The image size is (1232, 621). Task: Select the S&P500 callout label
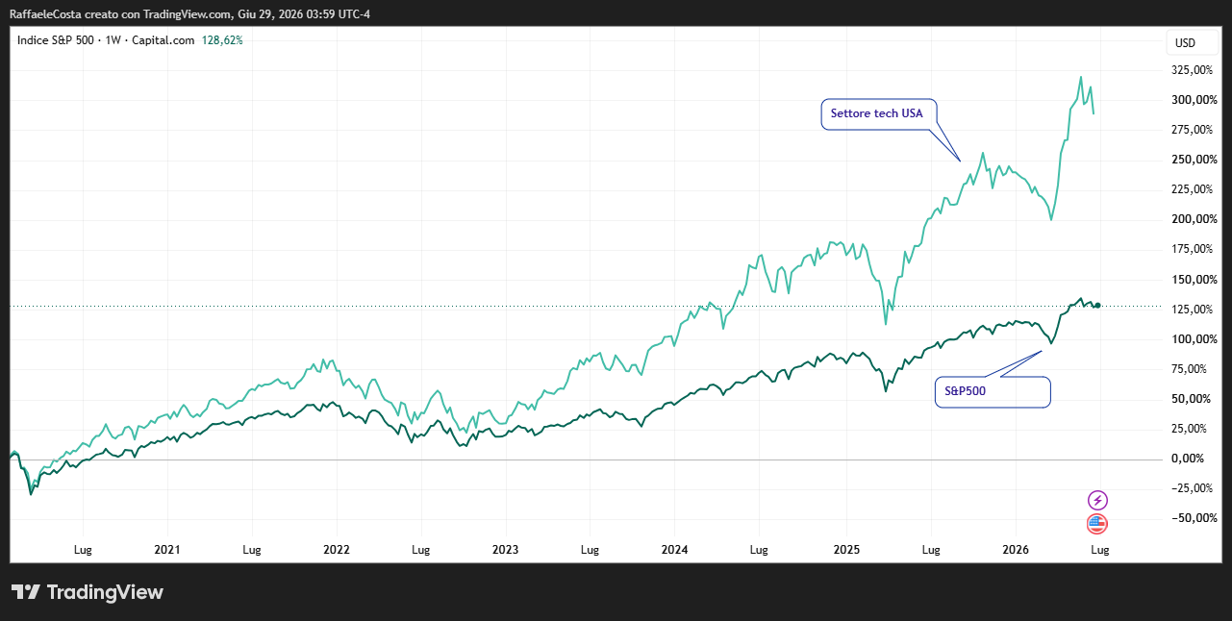[992, 391]
